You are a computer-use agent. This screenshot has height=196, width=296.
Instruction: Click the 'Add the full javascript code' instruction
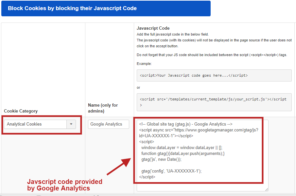pos(173,34)
